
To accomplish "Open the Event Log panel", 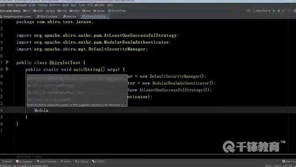I will 289,161.
